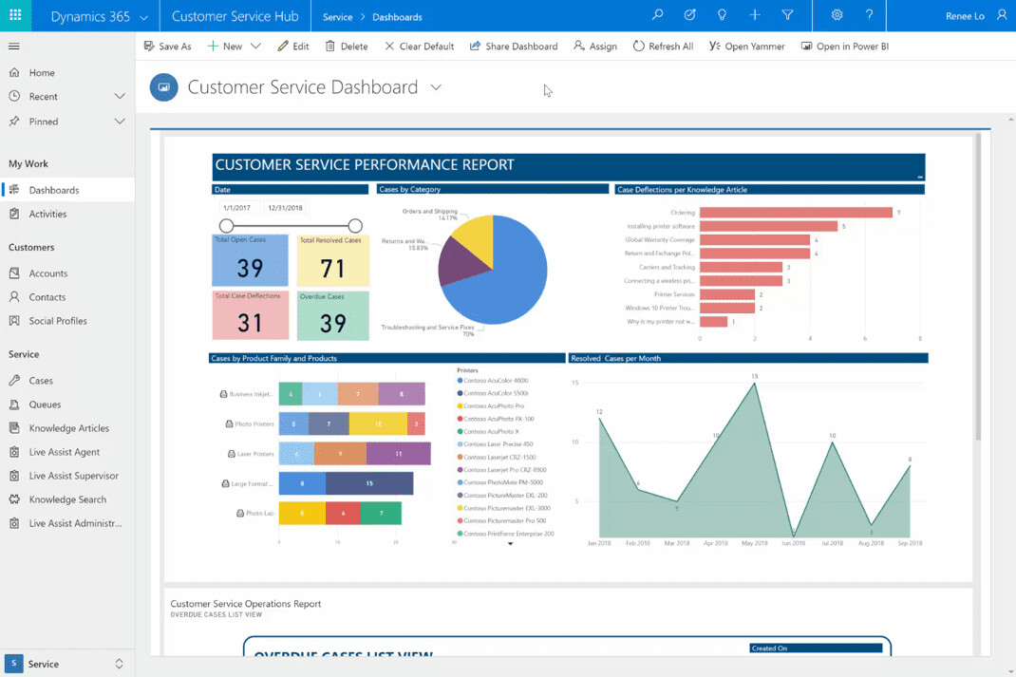Image resolution: width=1016 pixels, height=677 pixels.
Task: Click the Total Open Cases 39 card
Action: [x=250, y=260]
